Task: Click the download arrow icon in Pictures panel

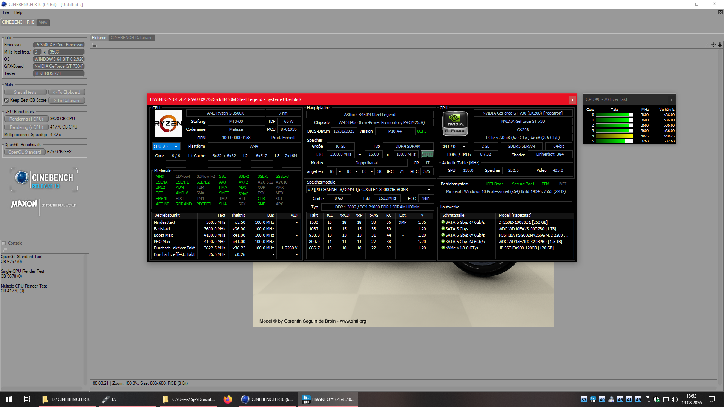Action: [720, 45]
